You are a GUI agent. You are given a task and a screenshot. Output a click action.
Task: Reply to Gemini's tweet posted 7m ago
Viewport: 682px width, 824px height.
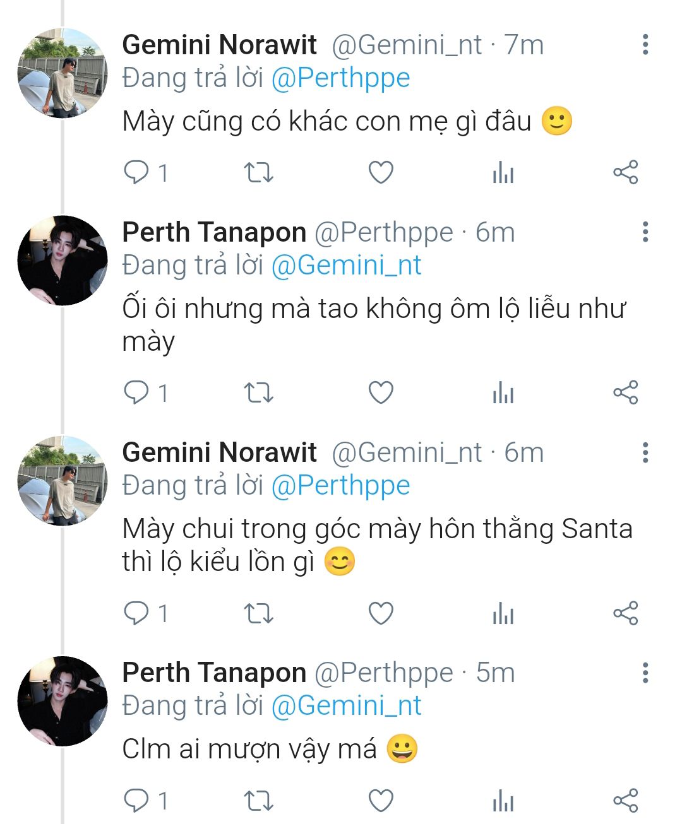136,172
